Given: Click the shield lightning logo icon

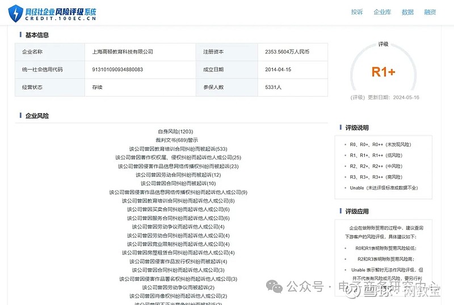Looking at the screenshot, I should 16,13.
